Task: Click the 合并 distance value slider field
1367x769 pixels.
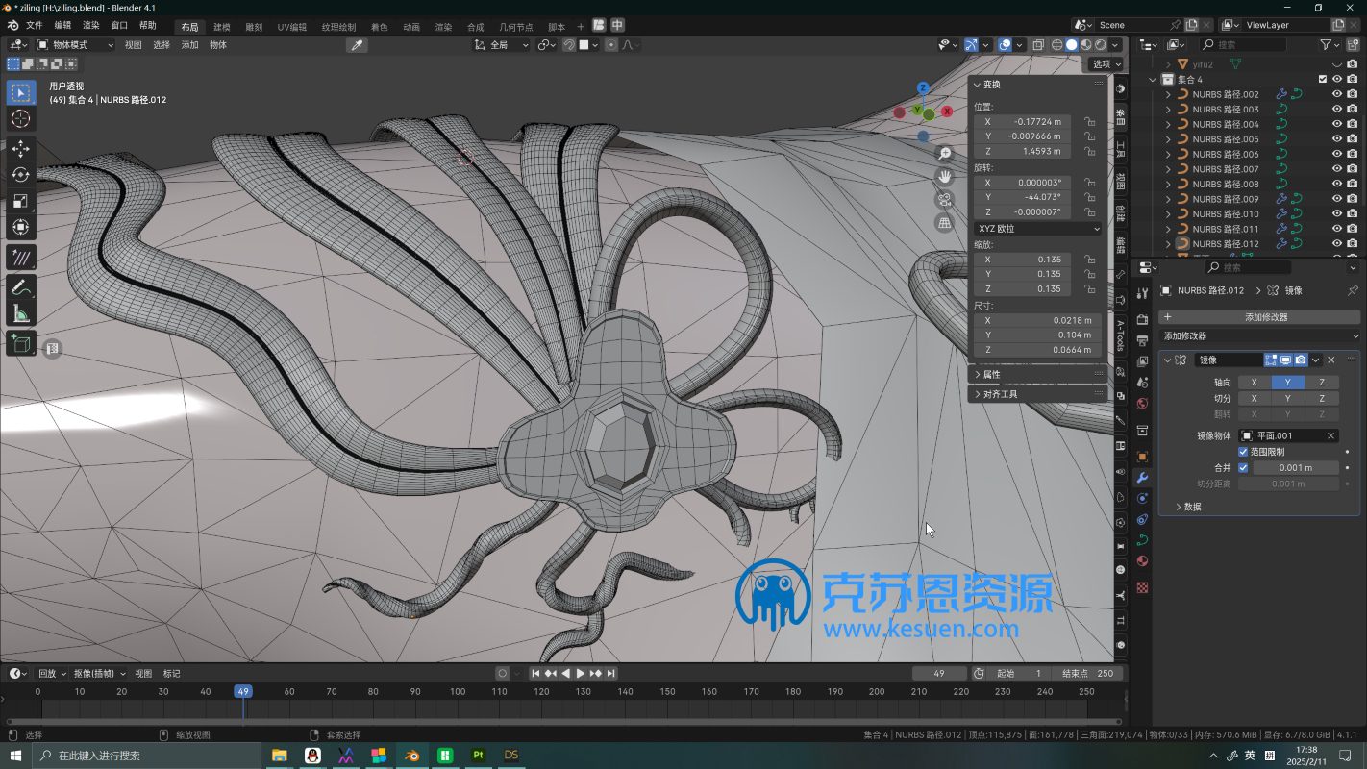Action: click(1295, 468)
